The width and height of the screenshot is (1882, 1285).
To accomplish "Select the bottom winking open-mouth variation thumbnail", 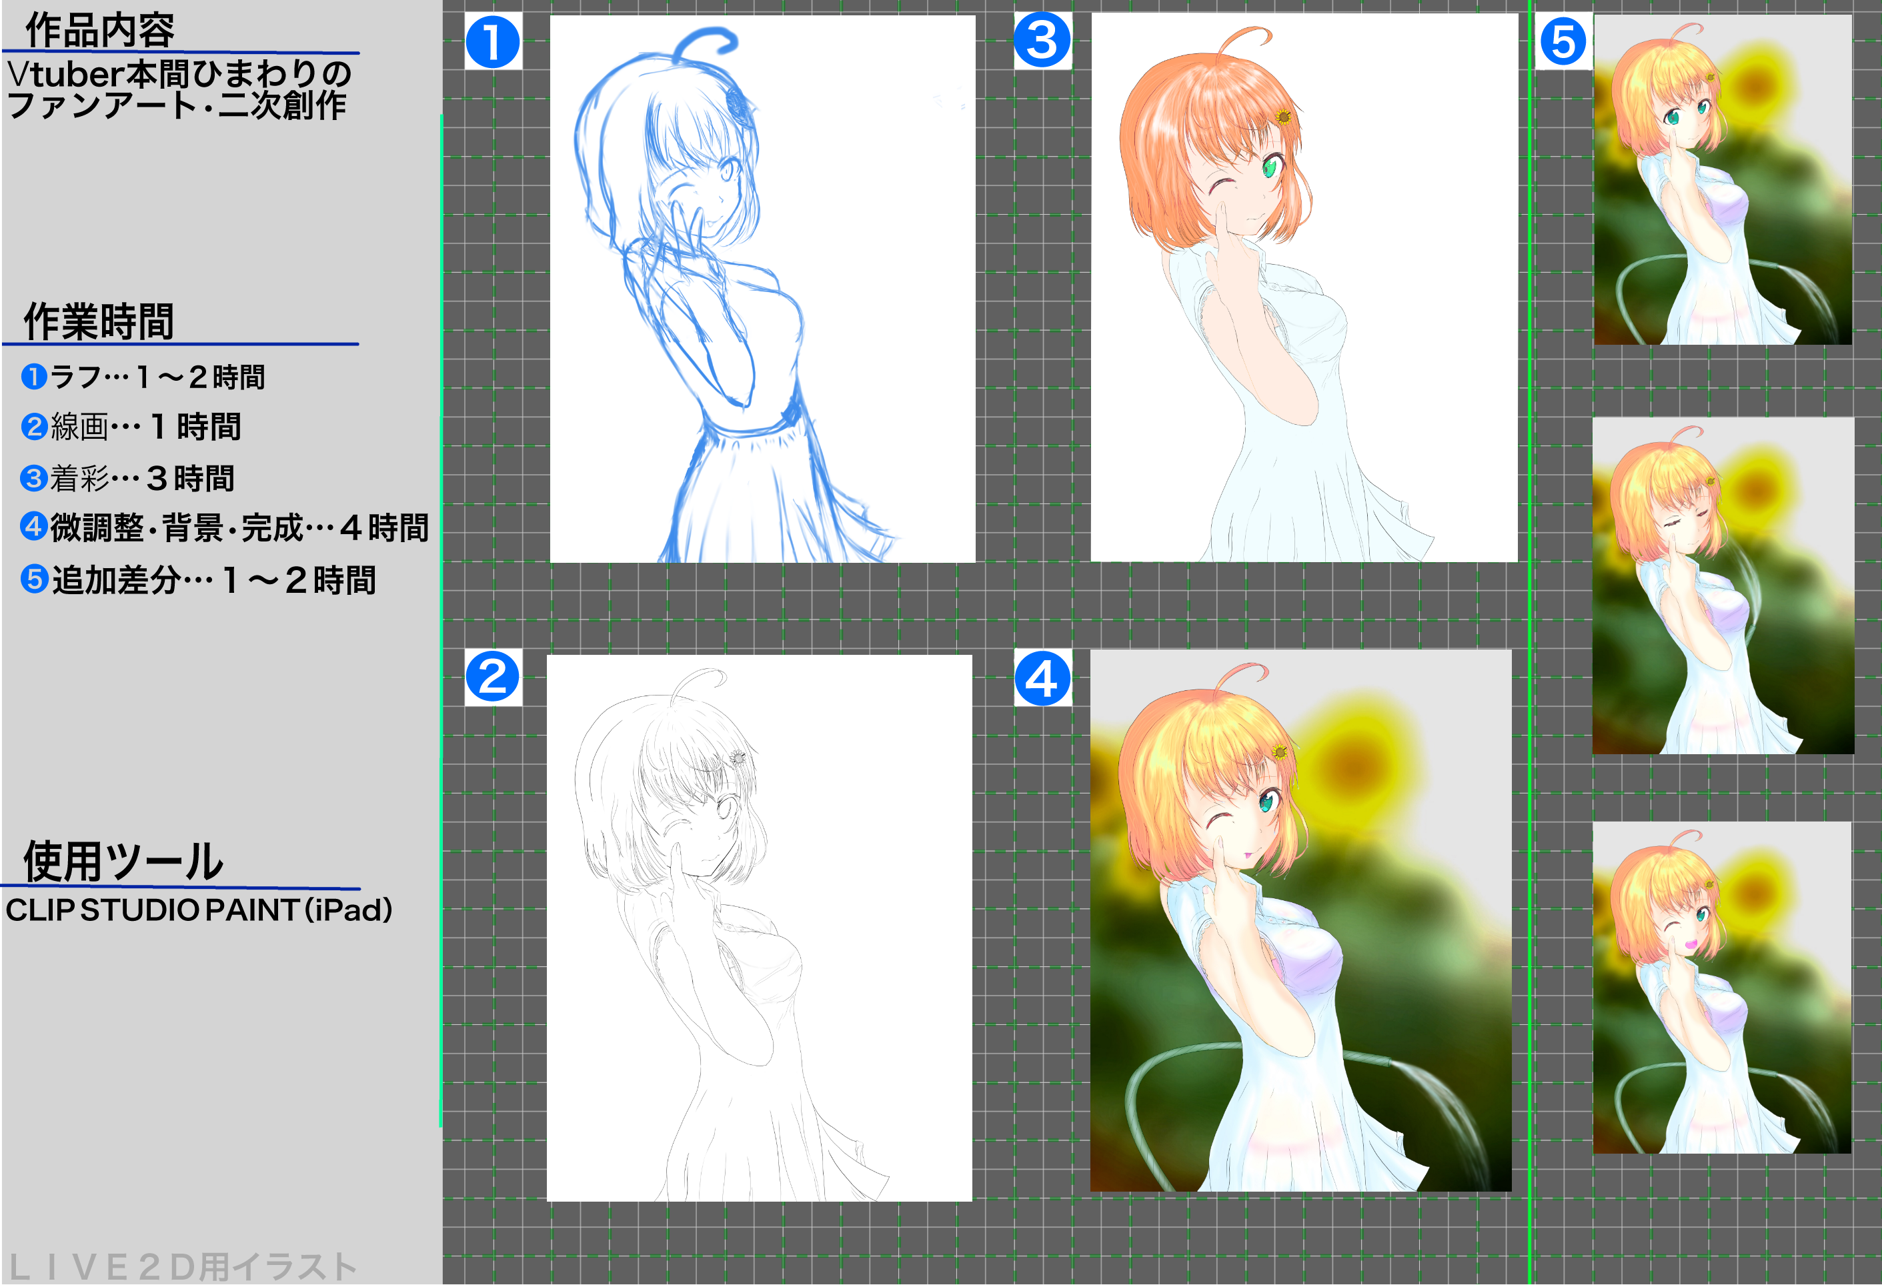I will (1722, 988).
